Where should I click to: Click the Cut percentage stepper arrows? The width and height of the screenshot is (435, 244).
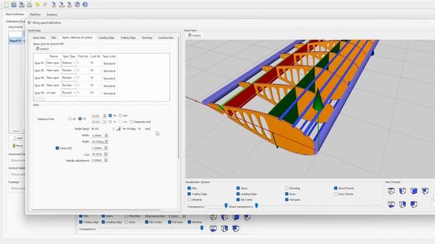106,155
